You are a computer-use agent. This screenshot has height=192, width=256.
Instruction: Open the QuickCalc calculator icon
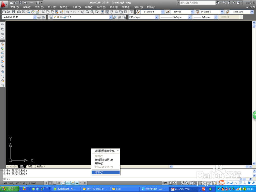click(125, 12)
